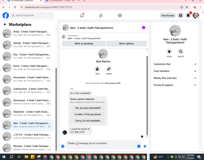Search in conversation with magnifier icon
This screenshot has width=204, height=160.
pyautogui.click(x=181, y=52)
